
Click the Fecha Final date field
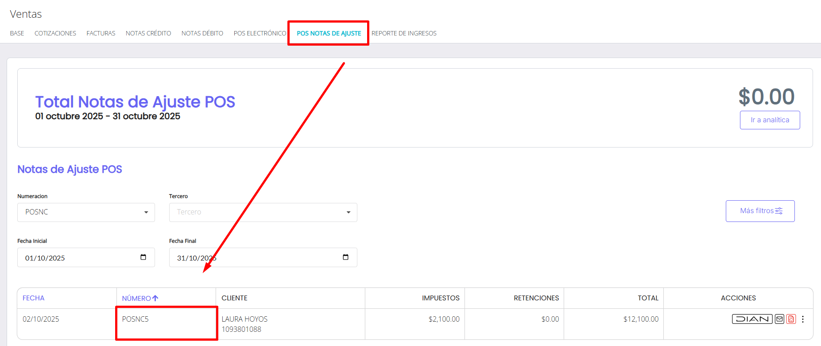point(263,257)
